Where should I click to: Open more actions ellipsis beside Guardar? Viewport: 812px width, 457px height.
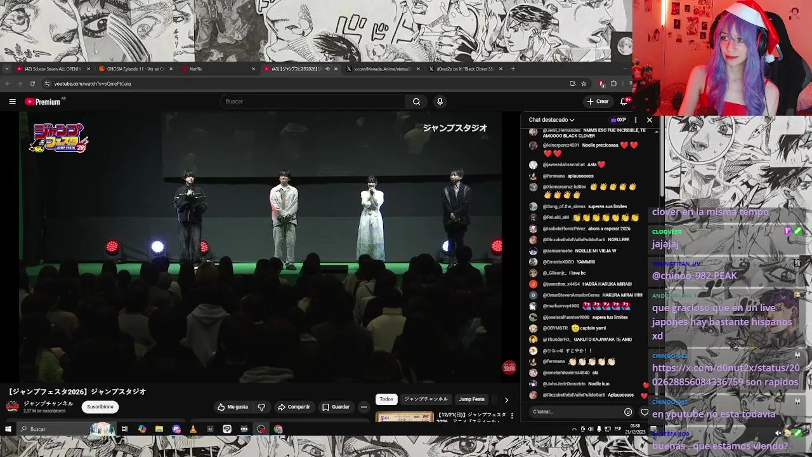[363, 407]
